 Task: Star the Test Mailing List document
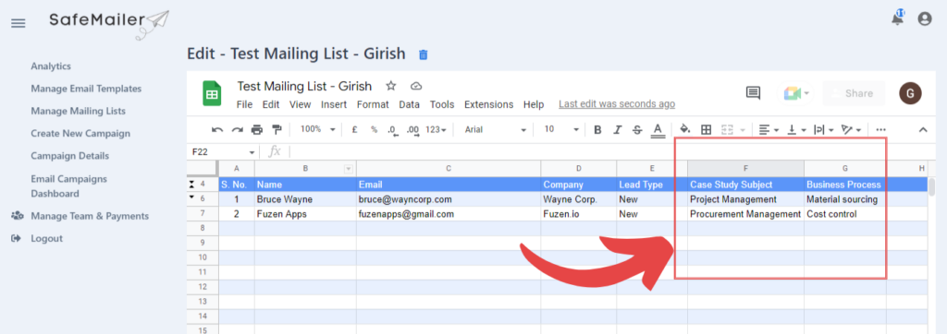pos(391,86)
